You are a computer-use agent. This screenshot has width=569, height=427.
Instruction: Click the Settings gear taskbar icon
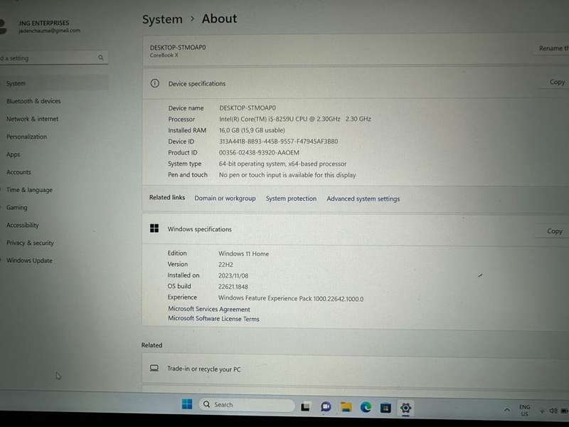coord(405,408)
